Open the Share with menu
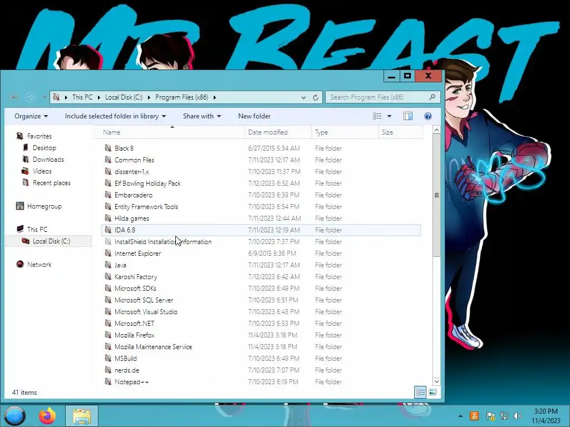Screen dimensions: 570x427 (202, 116)
